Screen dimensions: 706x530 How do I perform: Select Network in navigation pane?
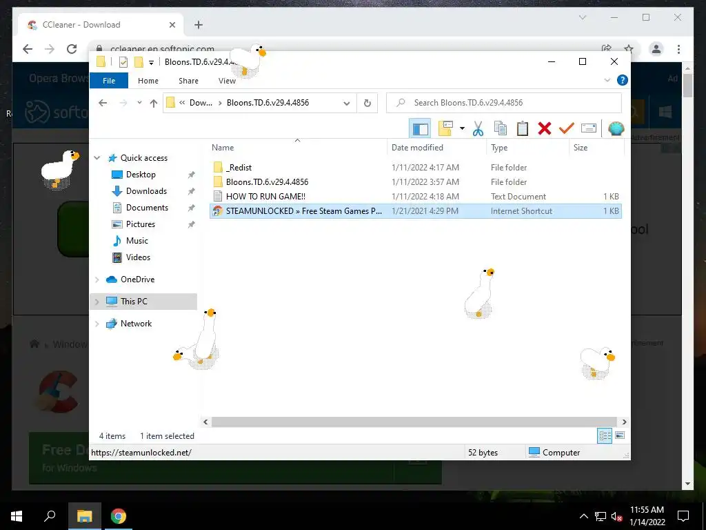(x=136, y=324)
